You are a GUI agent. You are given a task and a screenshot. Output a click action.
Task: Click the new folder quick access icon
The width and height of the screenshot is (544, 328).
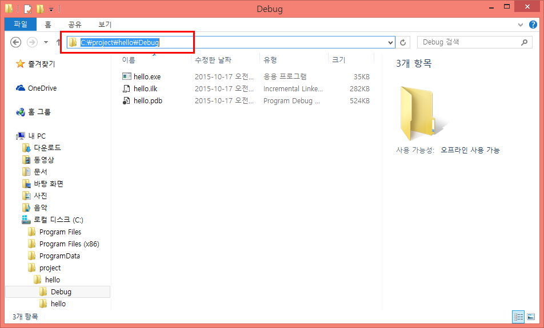coord(40,9)
